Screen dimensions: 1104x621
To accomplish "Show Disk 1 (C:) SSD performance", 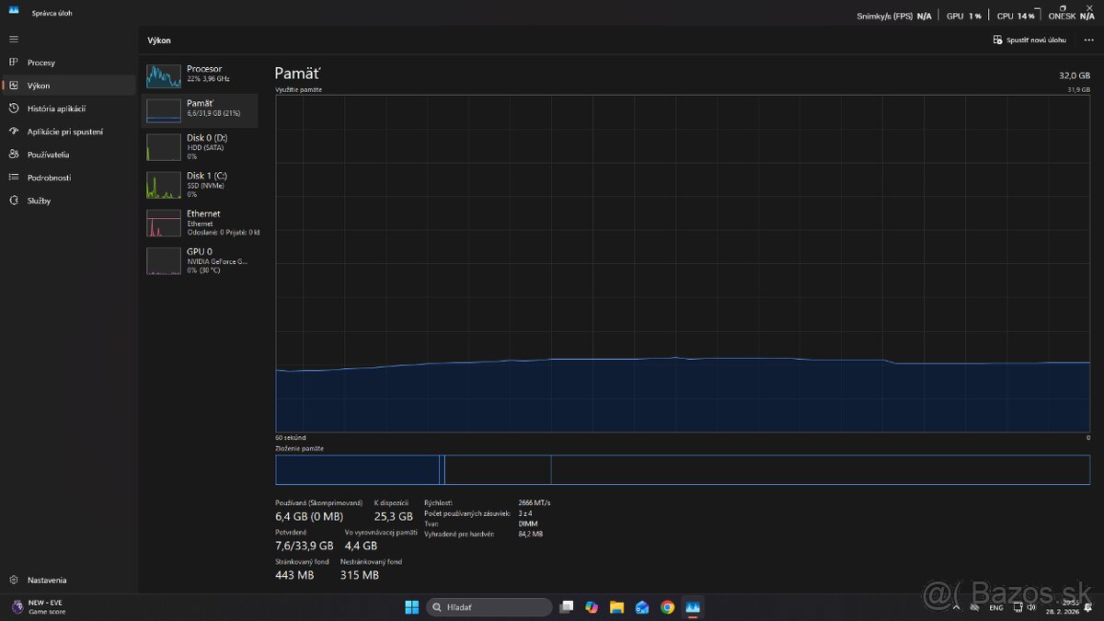I will pos(201,185).
